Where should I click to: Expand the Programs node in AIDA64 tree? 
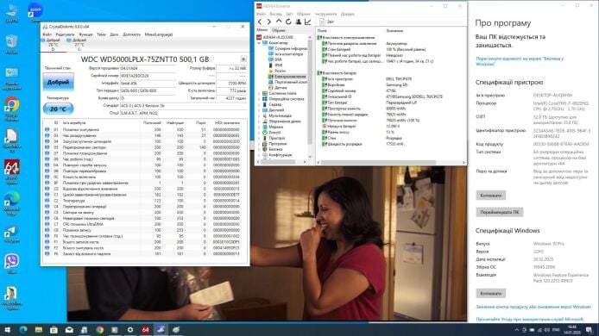[259, 144]
